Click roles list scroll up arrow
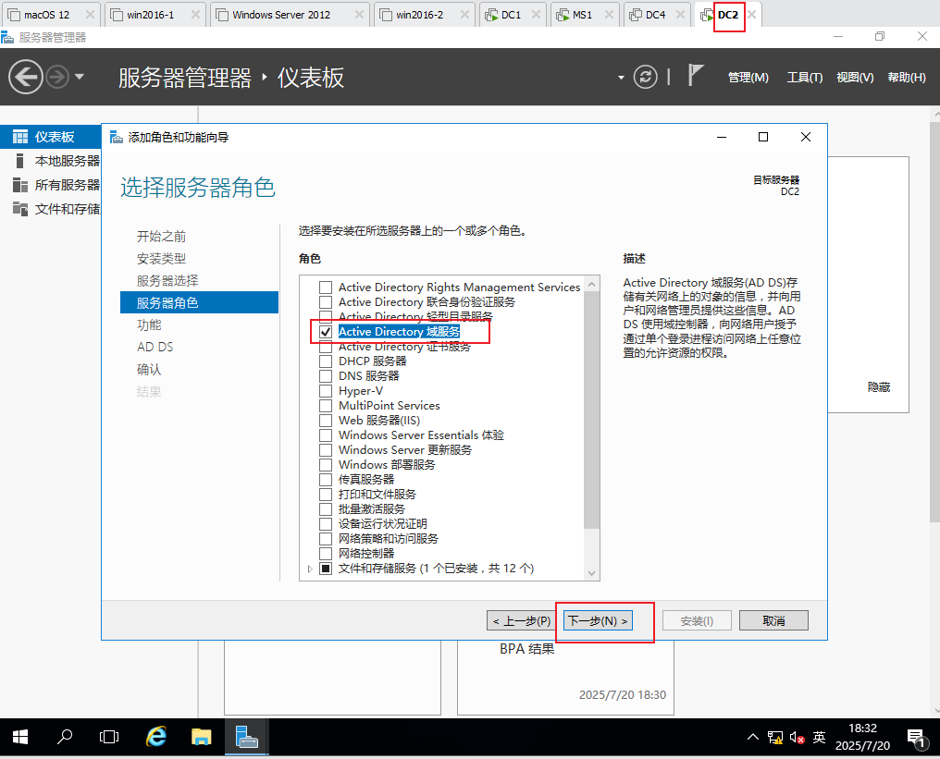 coord(592,284)
